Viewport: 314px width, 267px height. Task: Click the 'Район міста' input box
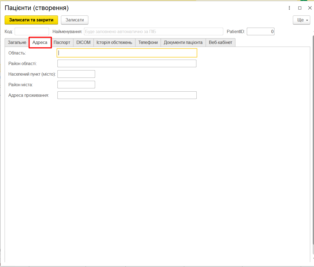76,85
